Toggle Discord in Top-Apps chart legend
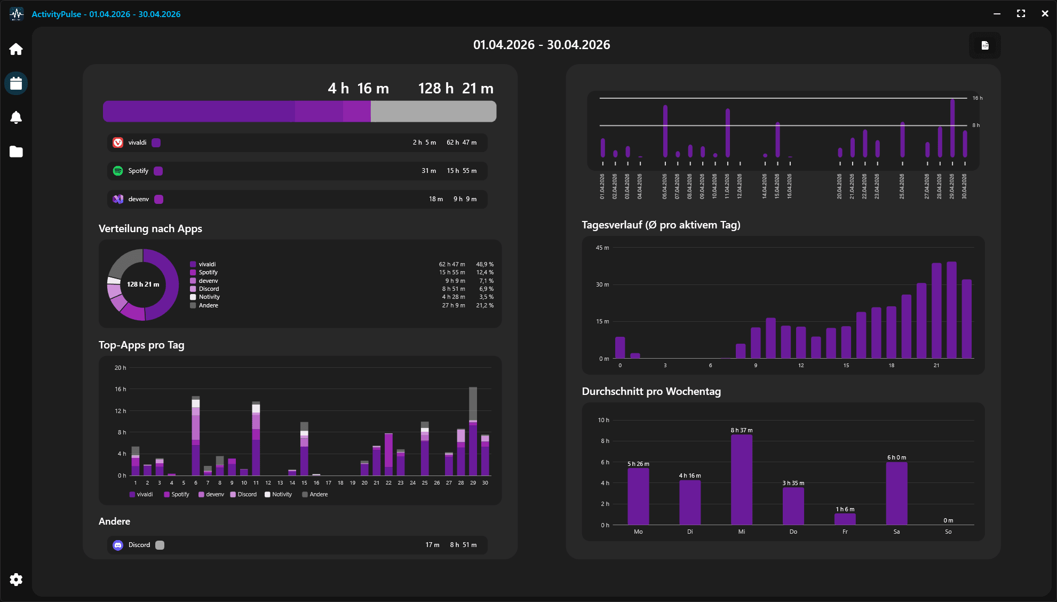The image size is (1057, 602). click(x=243, y=495)
